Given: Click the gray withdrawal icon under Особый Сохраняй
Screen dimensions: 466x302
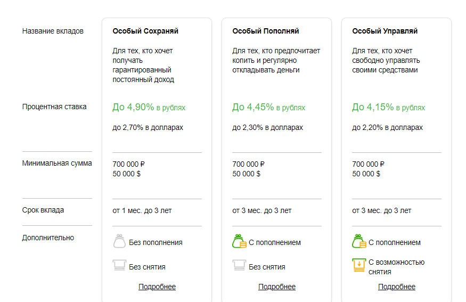Looking at the screenshot, I should [119, 265].
